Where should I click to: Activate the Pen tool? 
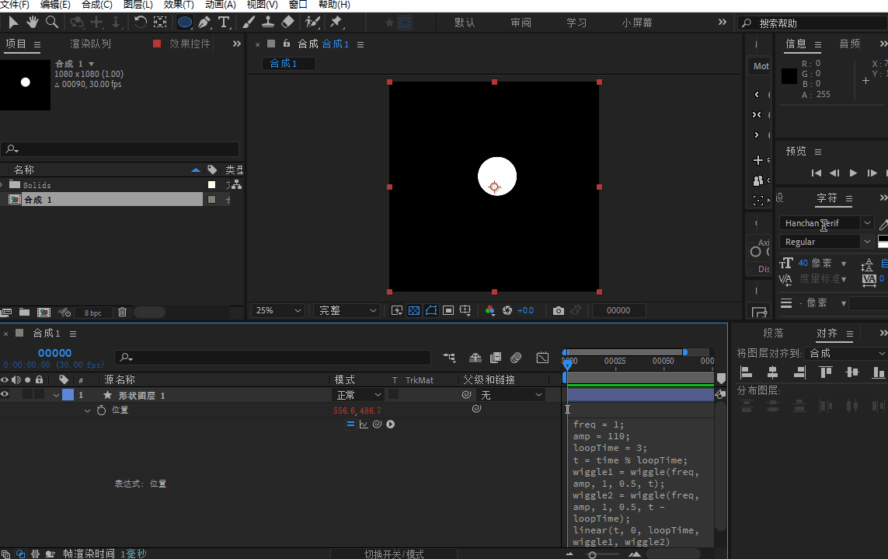tap(204, 23)
